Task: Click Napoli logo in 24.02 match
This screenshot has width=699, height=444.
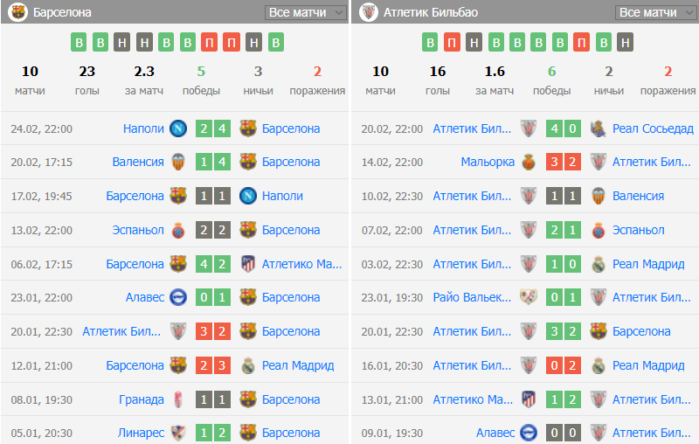Action: 178,128
